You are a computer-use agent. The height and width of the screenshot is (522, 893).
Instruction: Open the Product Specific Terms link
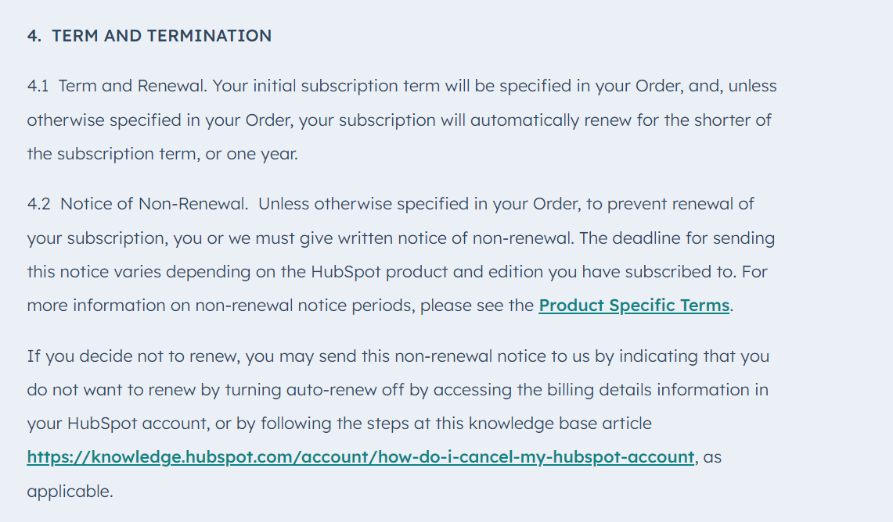(x=634, y=306)
